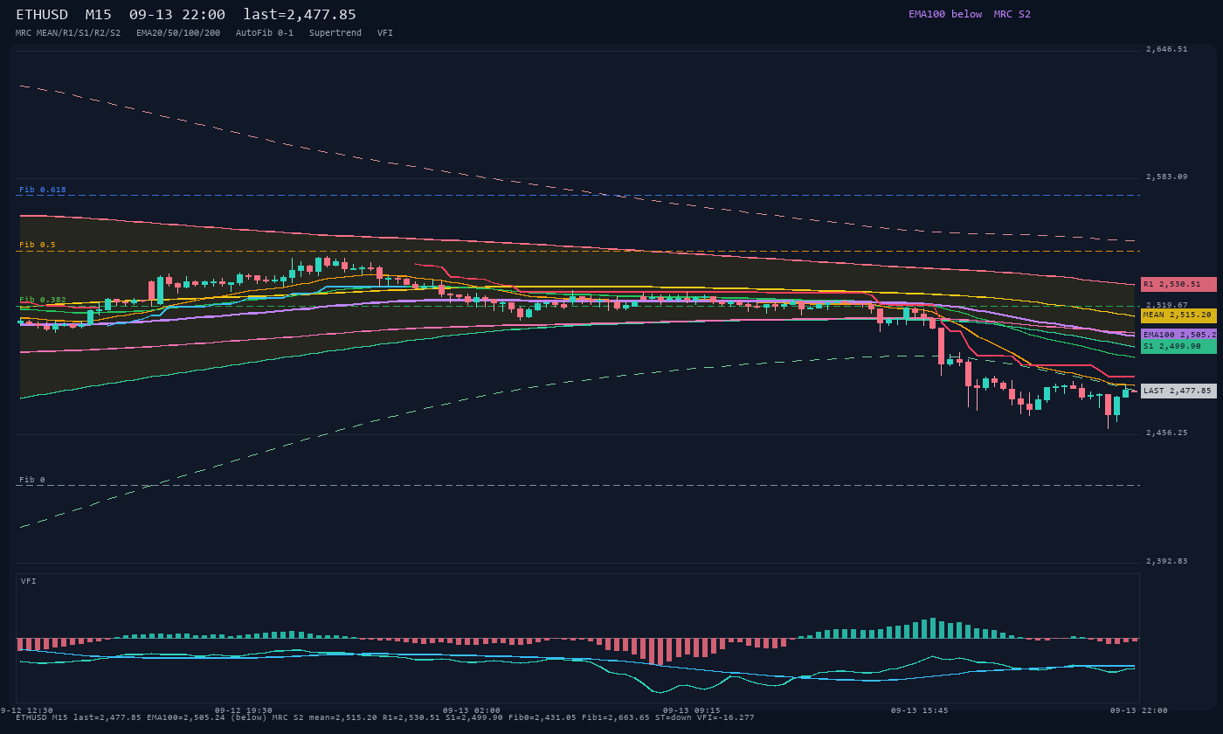Click the VFI label inside the indicator panel
This screenshot has height=734, width=1223.
point(29,581)
